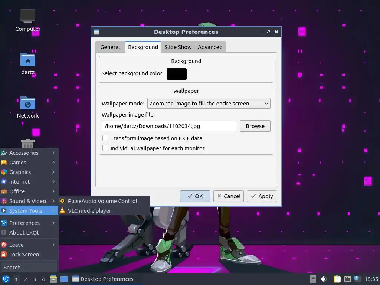Click the taskbar clock showing 18:35
The image size is (380, 285).
(x=371, y=279)
